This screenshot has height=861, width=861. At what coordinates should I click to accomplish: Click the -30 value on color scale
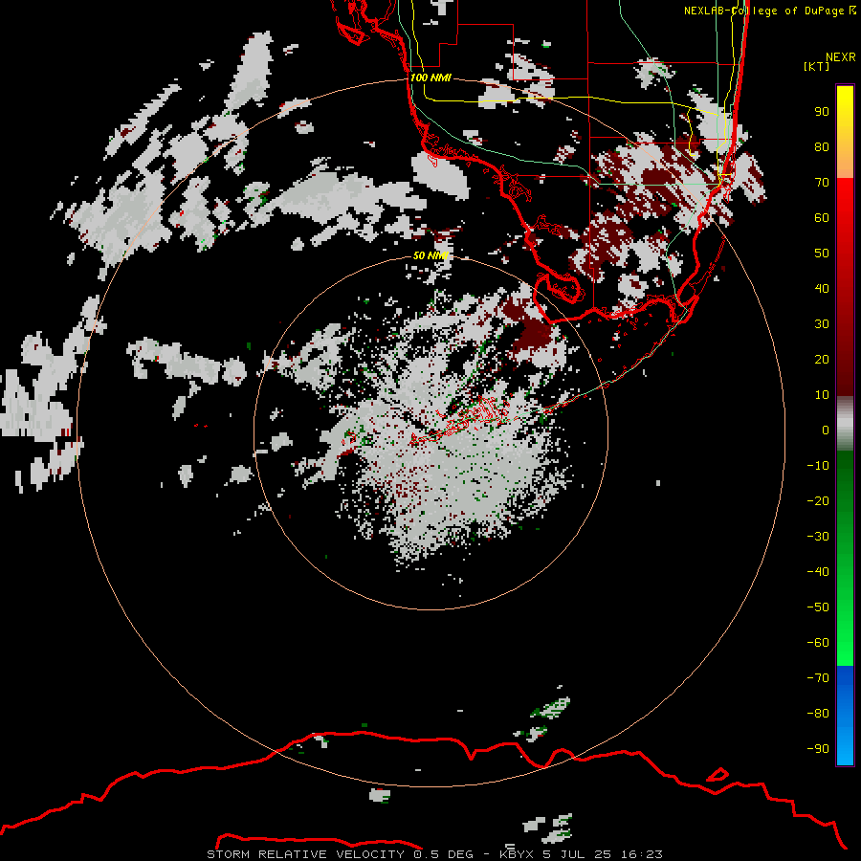tap(818, 537)
